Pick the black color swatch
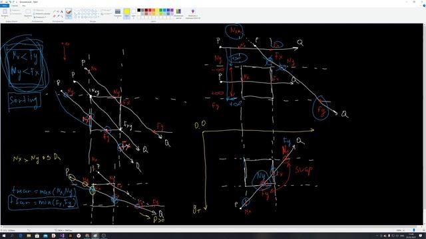The width and height of the screenshot is (426, 239). point(139,10)
